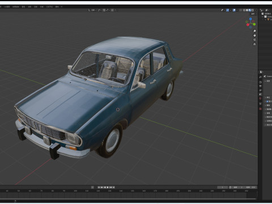Jump to previous keyframe
This screenshot has width=272, height=204.
tap(102, 188)
